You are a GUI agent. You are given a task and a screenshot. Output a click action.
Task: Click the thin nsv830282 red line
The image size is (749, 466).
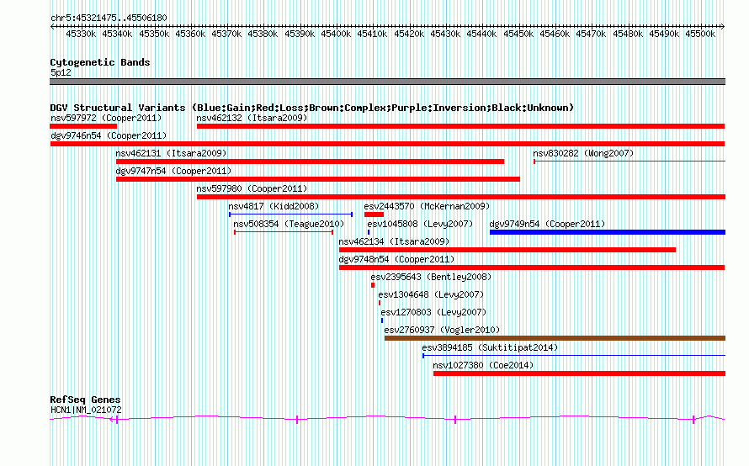coord(629,162)
